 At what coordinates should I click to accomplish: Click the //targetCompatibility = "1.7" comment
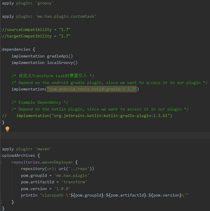tap(36, 36)
